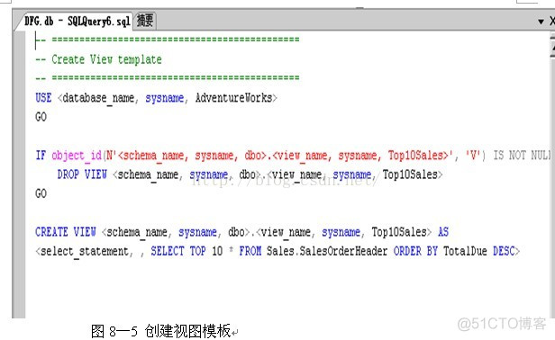Click the select_statement parameter placeholder
555x340 pixels.
85,251
